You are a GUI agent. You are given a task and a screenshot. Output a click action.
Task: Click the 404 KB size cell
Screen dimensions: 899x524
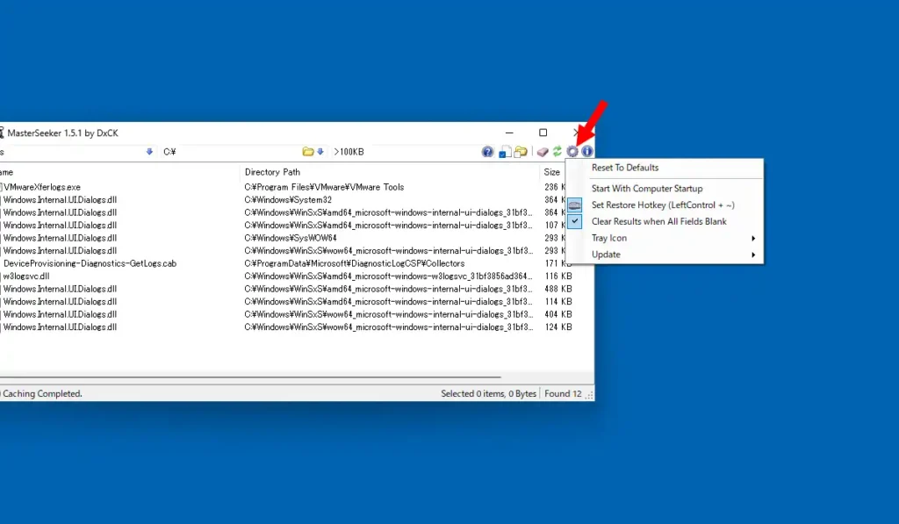557,314
